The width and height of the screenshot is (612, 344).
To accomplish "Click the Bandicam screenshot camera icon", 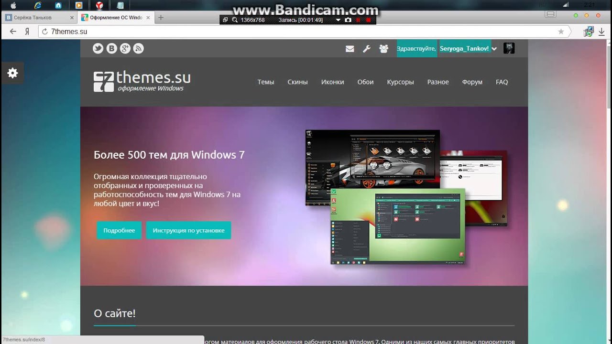I will 348,20.
